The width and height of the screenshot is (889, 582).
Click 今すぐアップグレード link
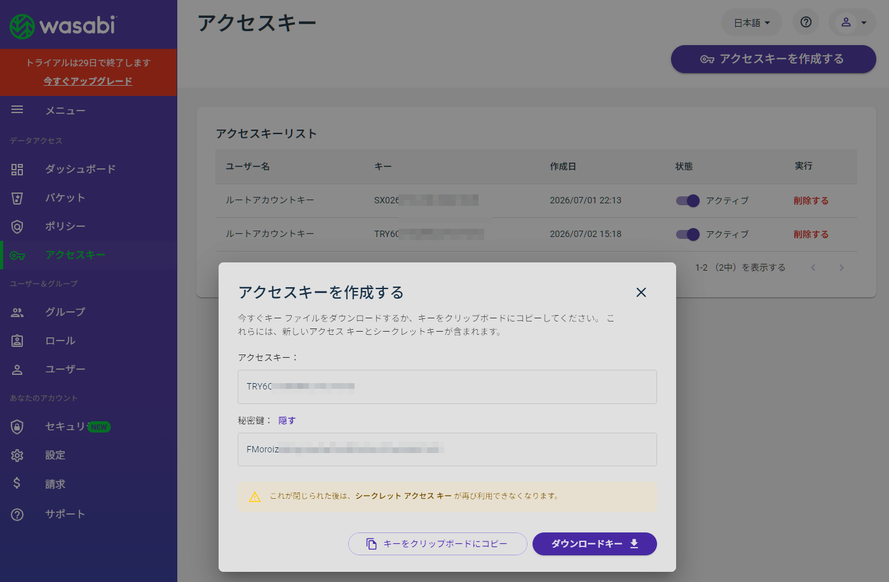(88, 81)
